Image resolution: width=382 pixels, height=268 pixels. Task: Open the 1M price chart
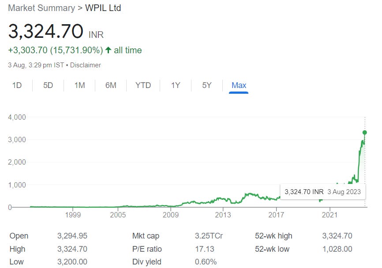coord(79,85)
